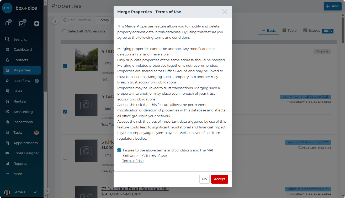
Task: Click the $300,000 - $400,000 price
Action: (121, 194)
